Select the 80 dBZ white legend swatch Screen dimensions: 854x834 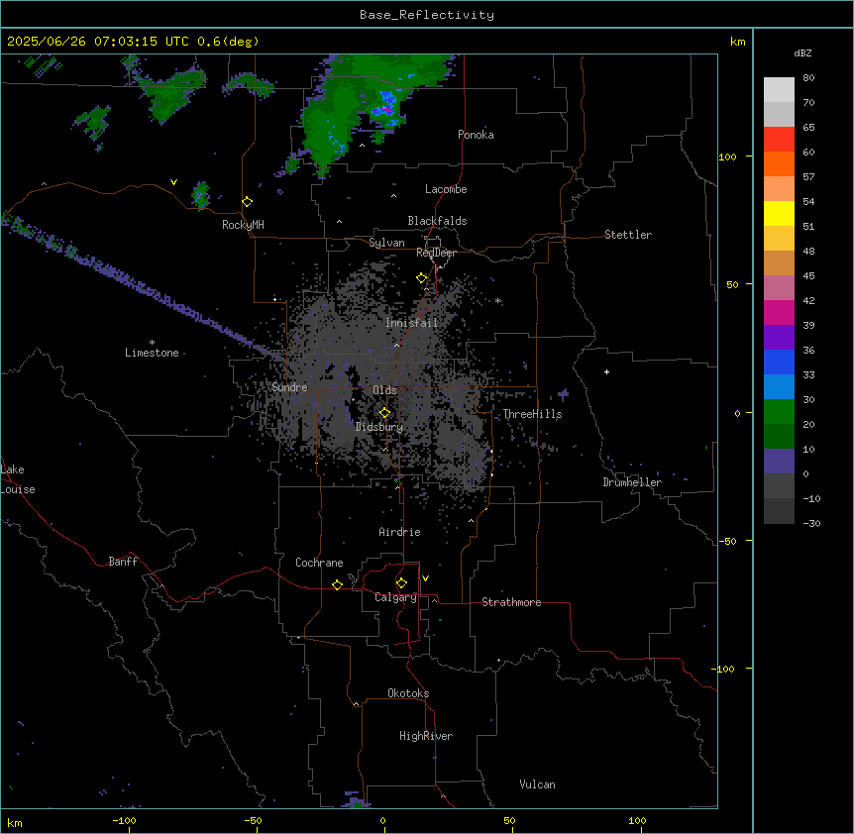pos(779,89)
